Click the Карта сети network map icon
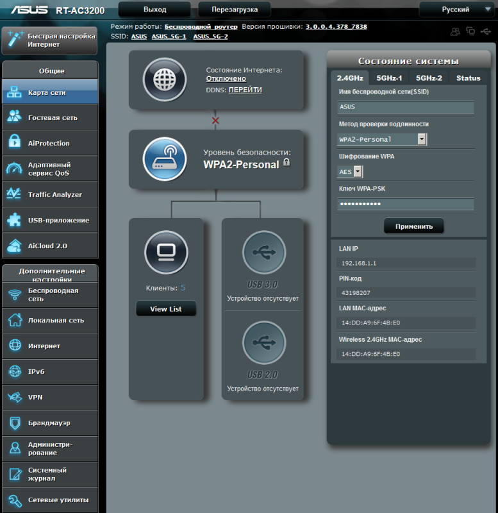498x513 pixels. [x=14, y=92]
